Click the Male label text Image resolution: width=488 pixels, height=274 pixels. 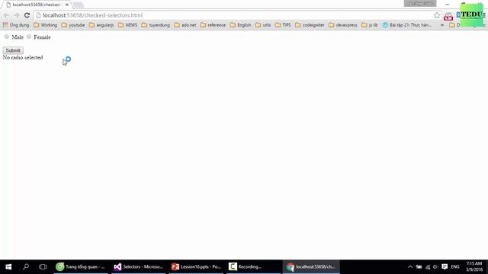pos(18,37)
